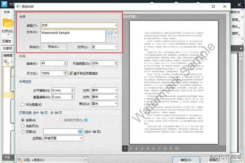
Task: Go to preview page 7
Action: tap(159, 149)
